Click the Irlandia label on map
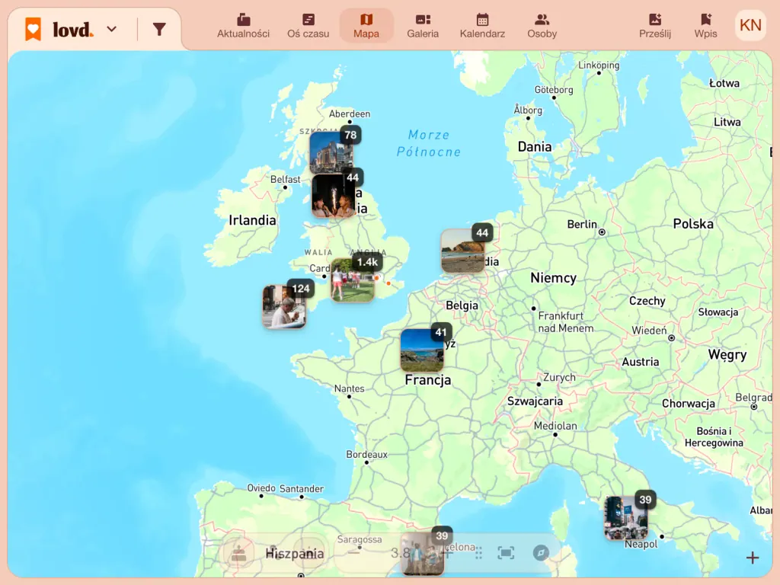 252,220
